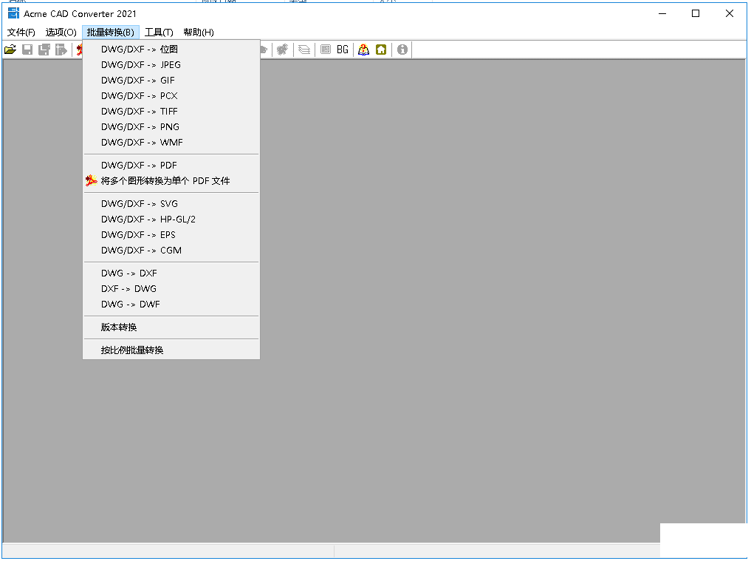The image size is (751, 561).
Task: Choose DWG/DXF -> GIF entry
Action: pyautogui.click(x=171, y=80)
